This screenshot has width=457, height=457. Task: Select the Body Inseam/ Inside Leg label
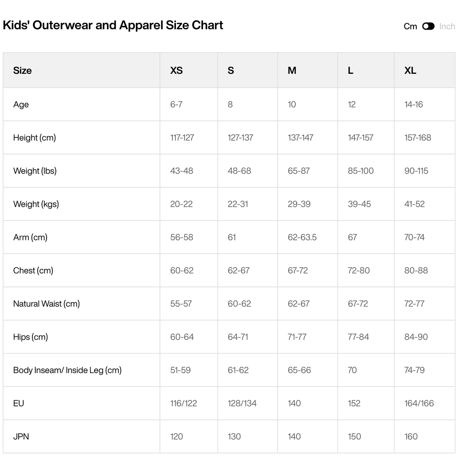67,370
